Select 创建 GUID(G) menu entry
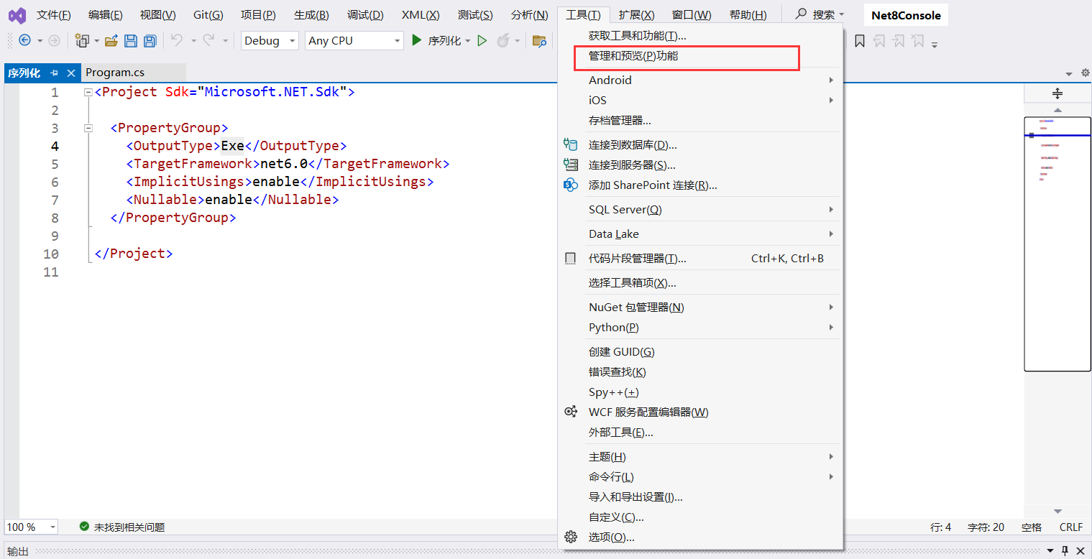The width and height of the screenshot is (1092, 559). pyautogui.click(x=700, y=351)
